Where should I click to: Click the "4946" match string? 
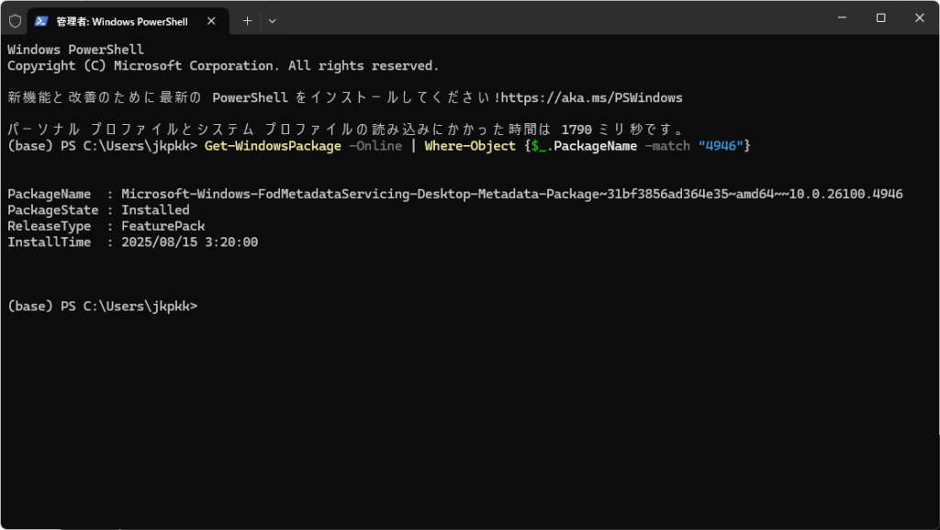(x=721, y=146)
